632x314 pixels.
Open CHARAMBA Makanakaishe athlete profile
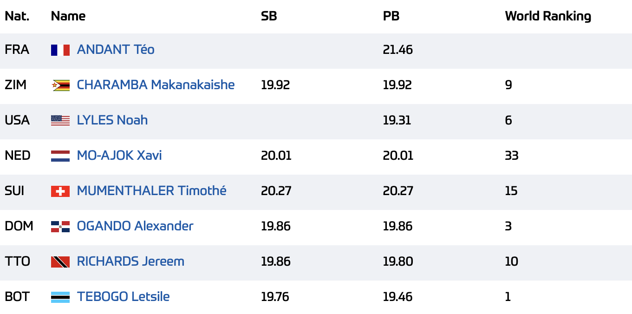[x=156, y=85]
